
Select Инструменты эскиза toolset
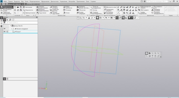coord(7,10)
